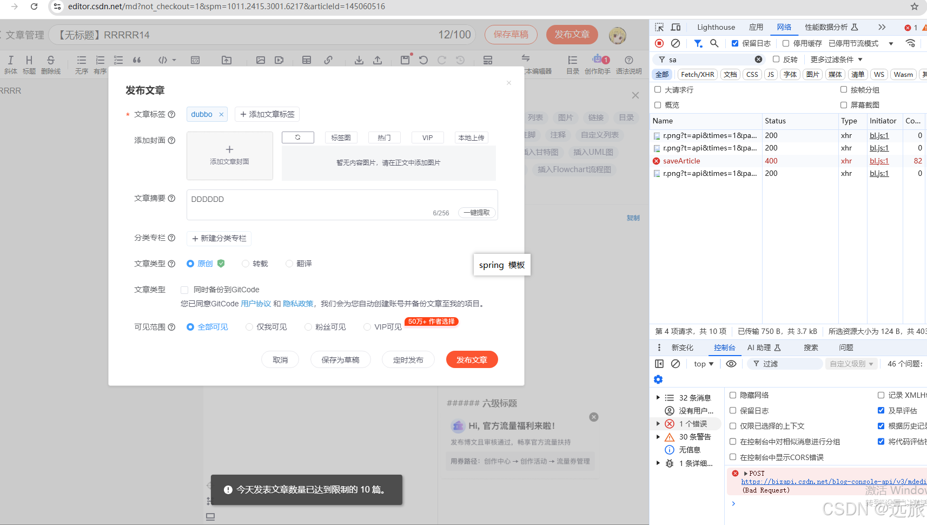The image size is (927, 525).
Task: Show more DevTools tabs via chevron
Action: (882, 27)
